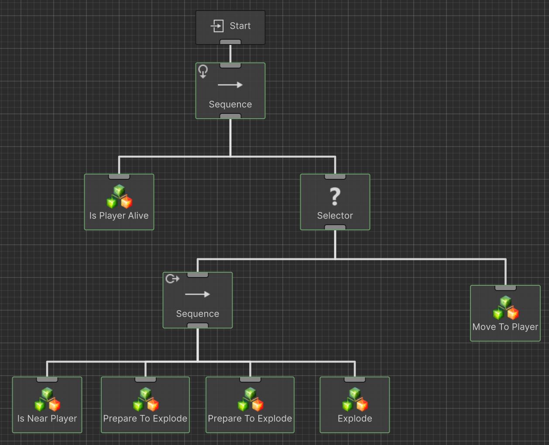Click the output port at the Selector's bottom
Screen dimensions: 549x445
coord(335,227)
